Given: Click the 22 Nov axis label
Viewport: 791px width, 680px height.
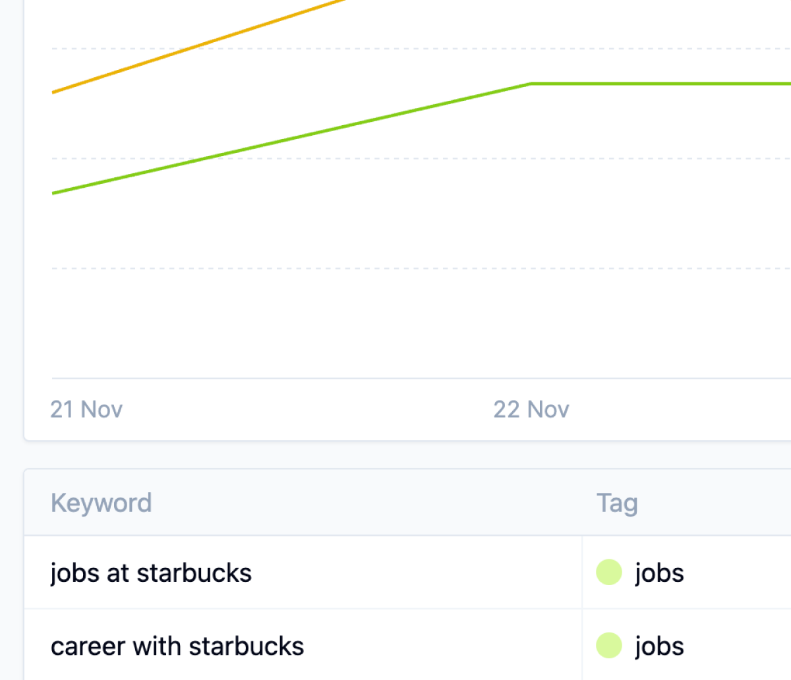Looking at the screenshot, I should pos(531,409).
